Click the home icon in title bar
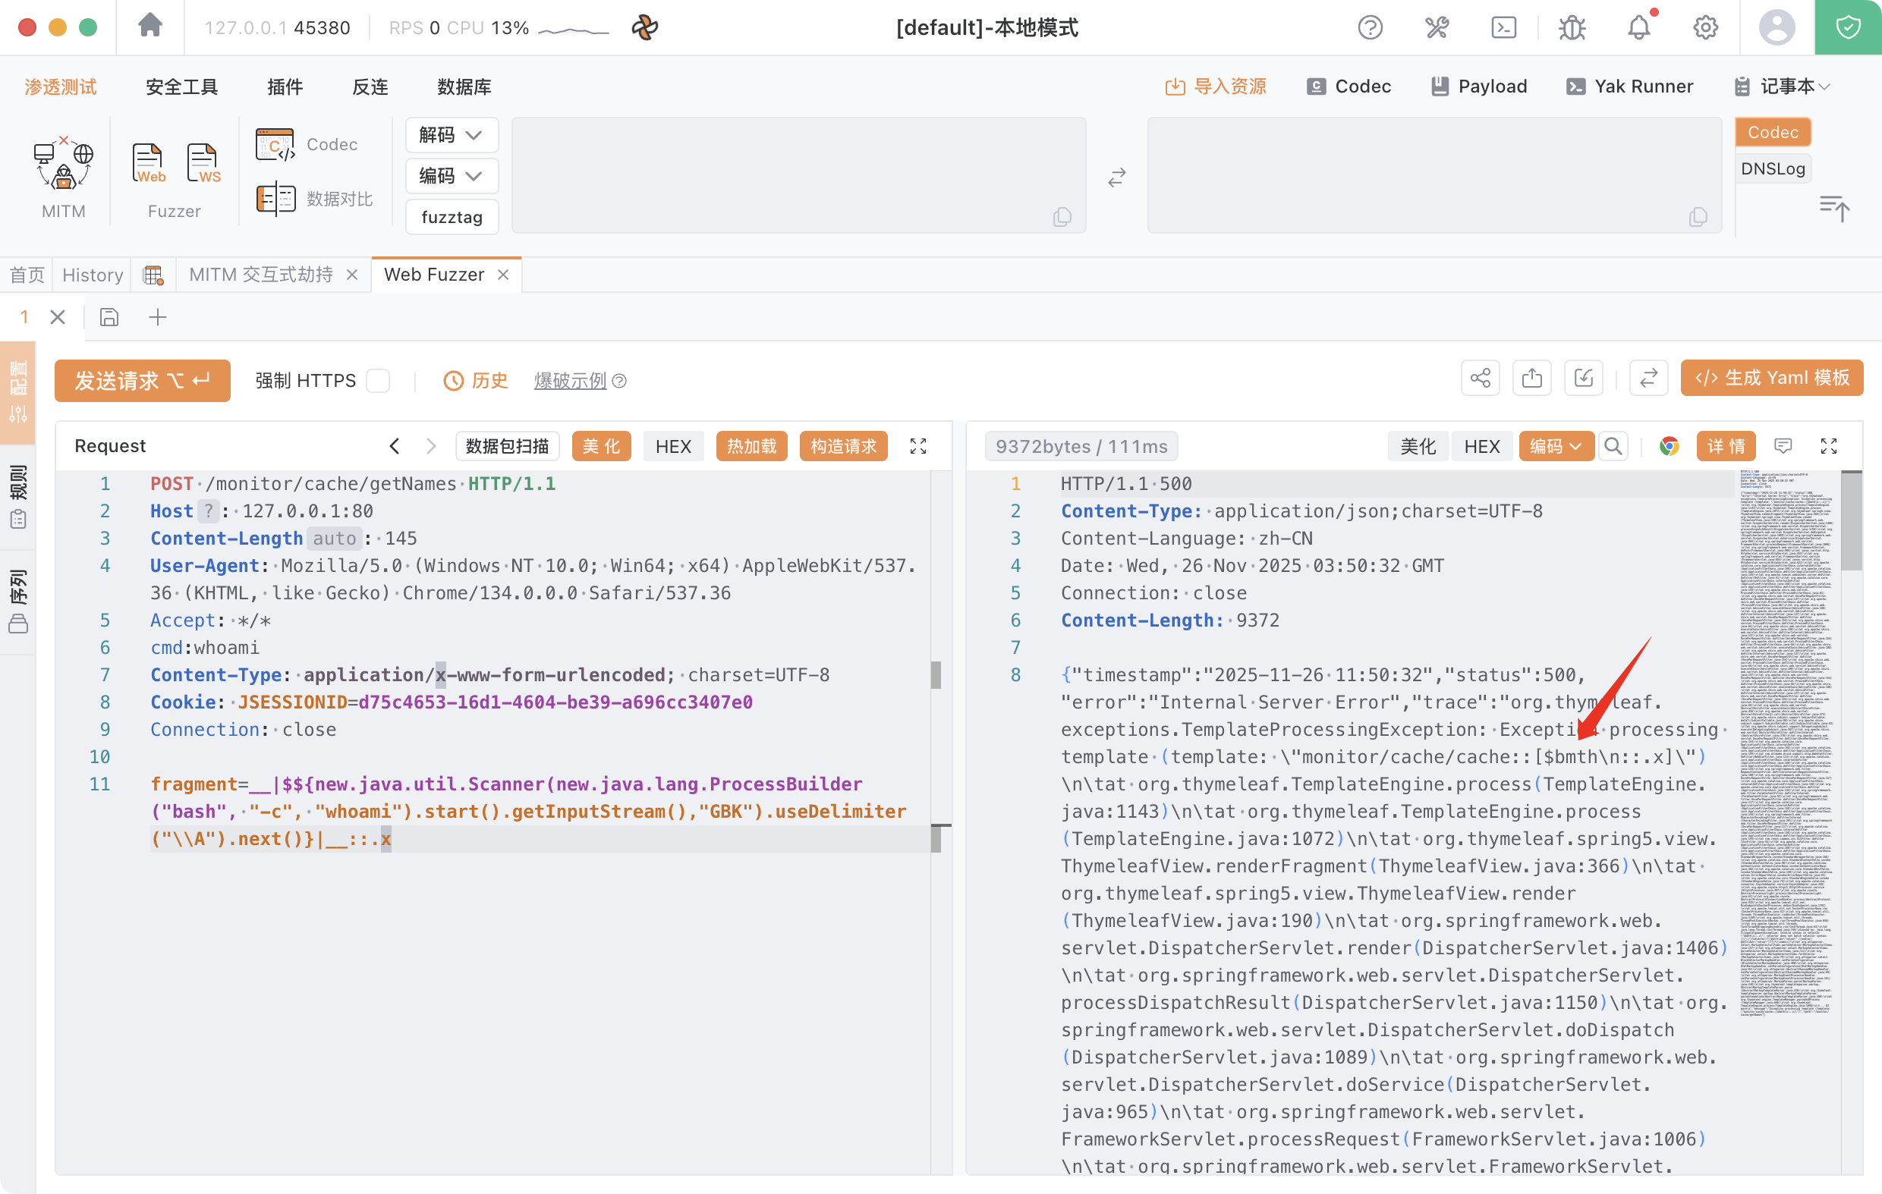The width and height of the screenshot is (1882, 1194). (x=150, y=27)
